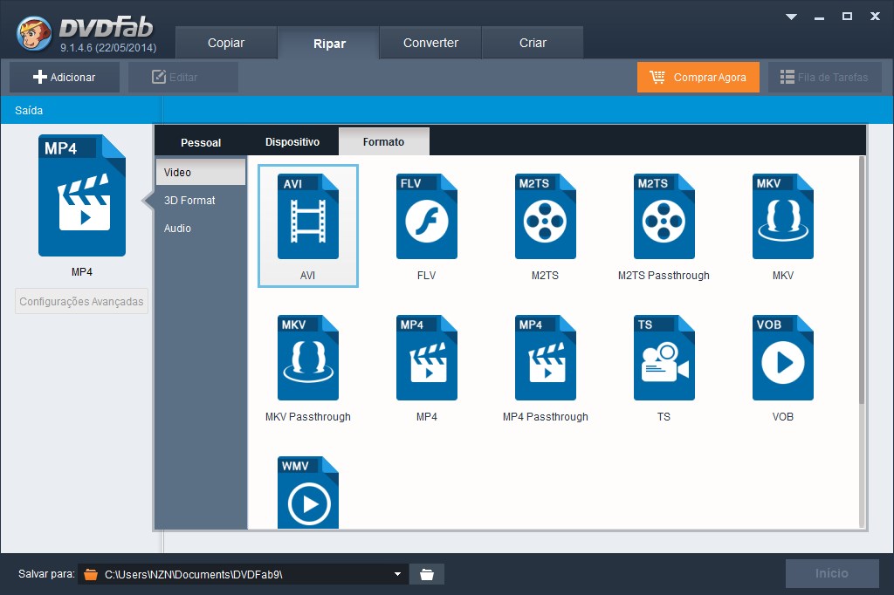Click the current MP4 output profile icon
Image resolution: width=894 pixels, height=595 pixels.
[82, 195]
